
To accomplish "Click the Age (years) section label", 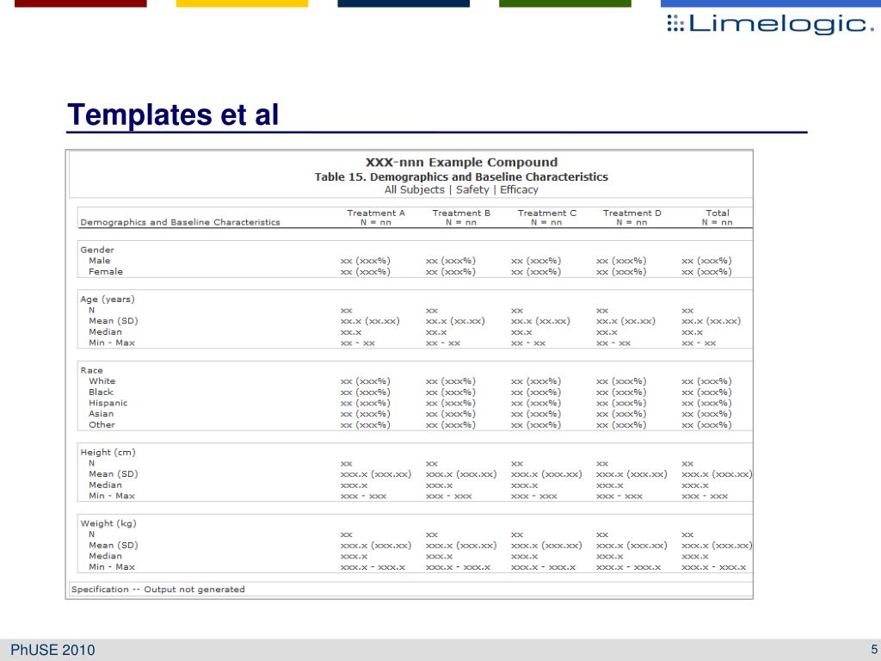I will coord(108,299).
